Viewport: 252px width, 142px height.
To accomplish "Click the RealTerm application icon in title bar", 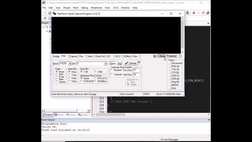I will [54, 14].
